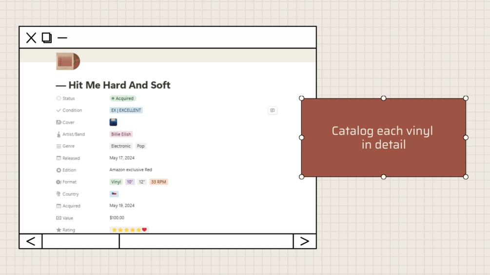490x275 pixels.
Task: Click the Status property label
Action: coord(68,98)
